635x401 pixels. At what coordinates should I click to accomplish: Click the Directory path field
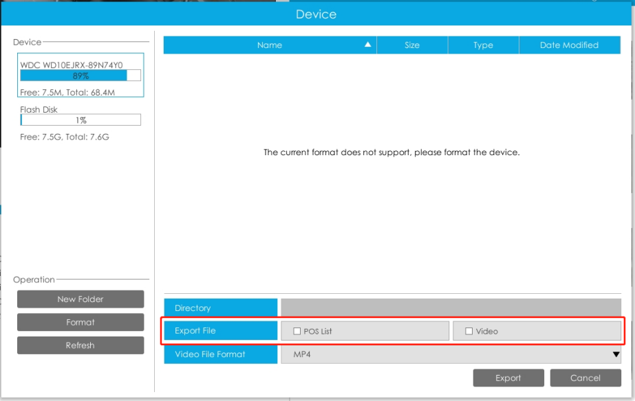pyautogui.click(x=451, y=308)
